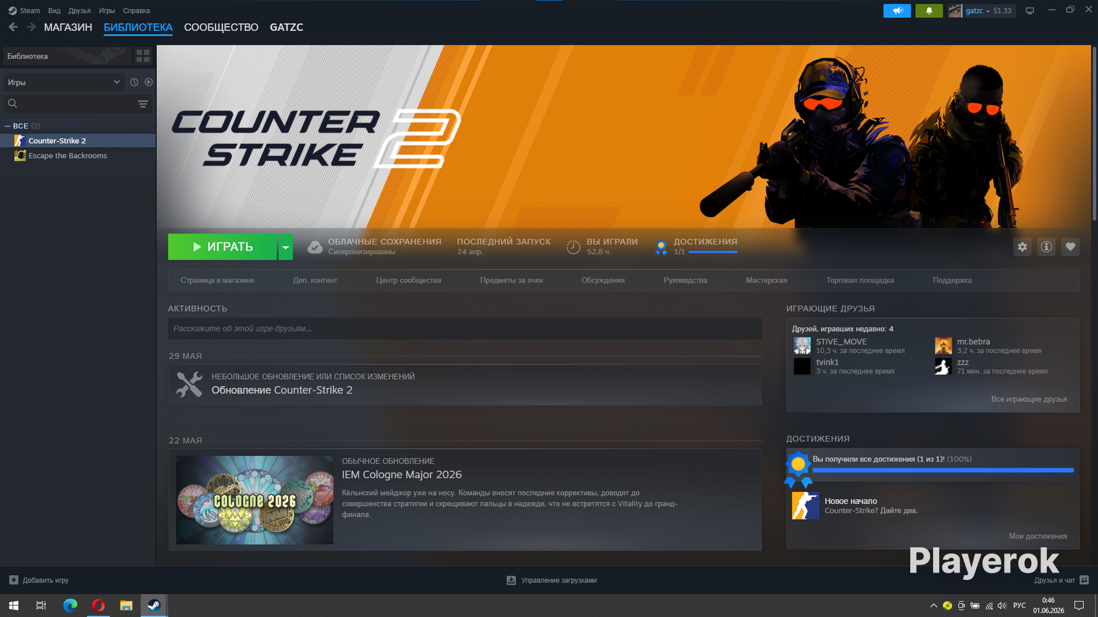Open the friends and chat icon
1098x617 pixels.
[1084, 580]
